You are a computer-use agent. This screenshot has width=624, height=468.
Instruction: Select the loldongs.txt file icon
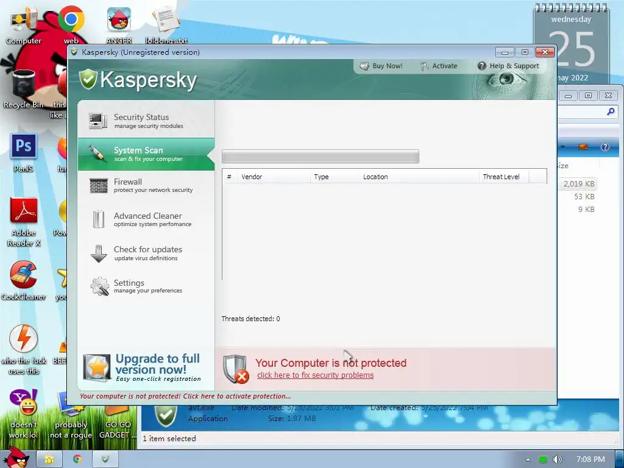tap(166, 26)
